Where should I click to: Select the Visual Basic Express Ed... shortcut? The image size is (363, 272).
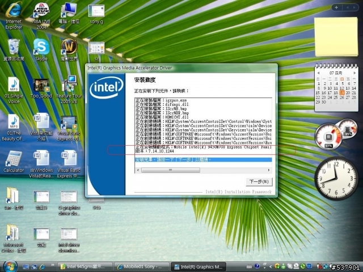click(x=69, y=129)
